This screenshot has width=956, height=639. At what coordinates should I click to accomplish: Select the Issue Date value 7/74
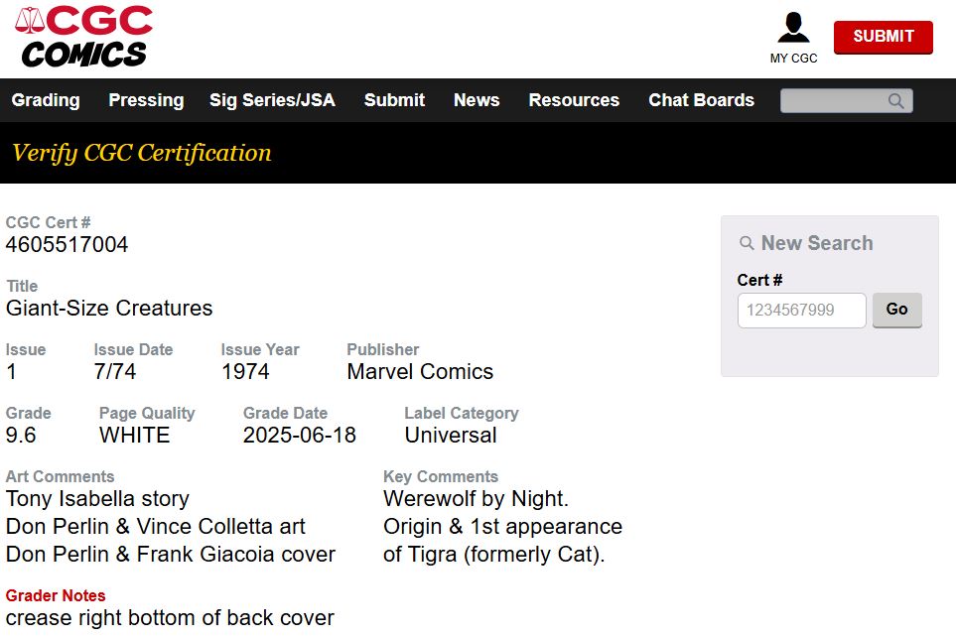tap(114, 371)
